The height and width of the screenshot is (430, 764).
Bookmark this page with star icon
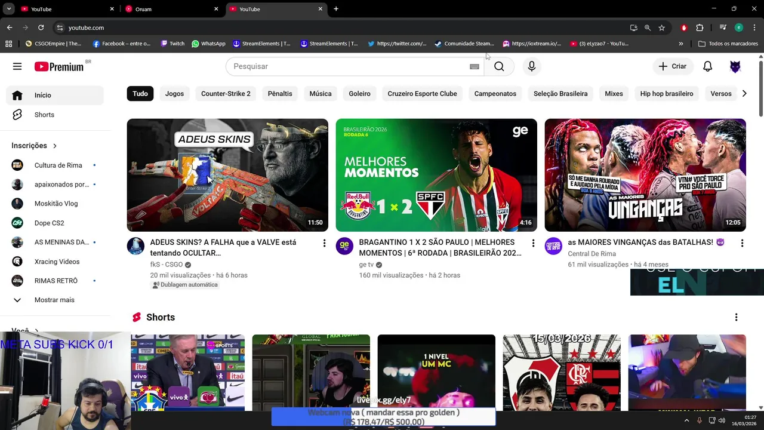[662, 27]
